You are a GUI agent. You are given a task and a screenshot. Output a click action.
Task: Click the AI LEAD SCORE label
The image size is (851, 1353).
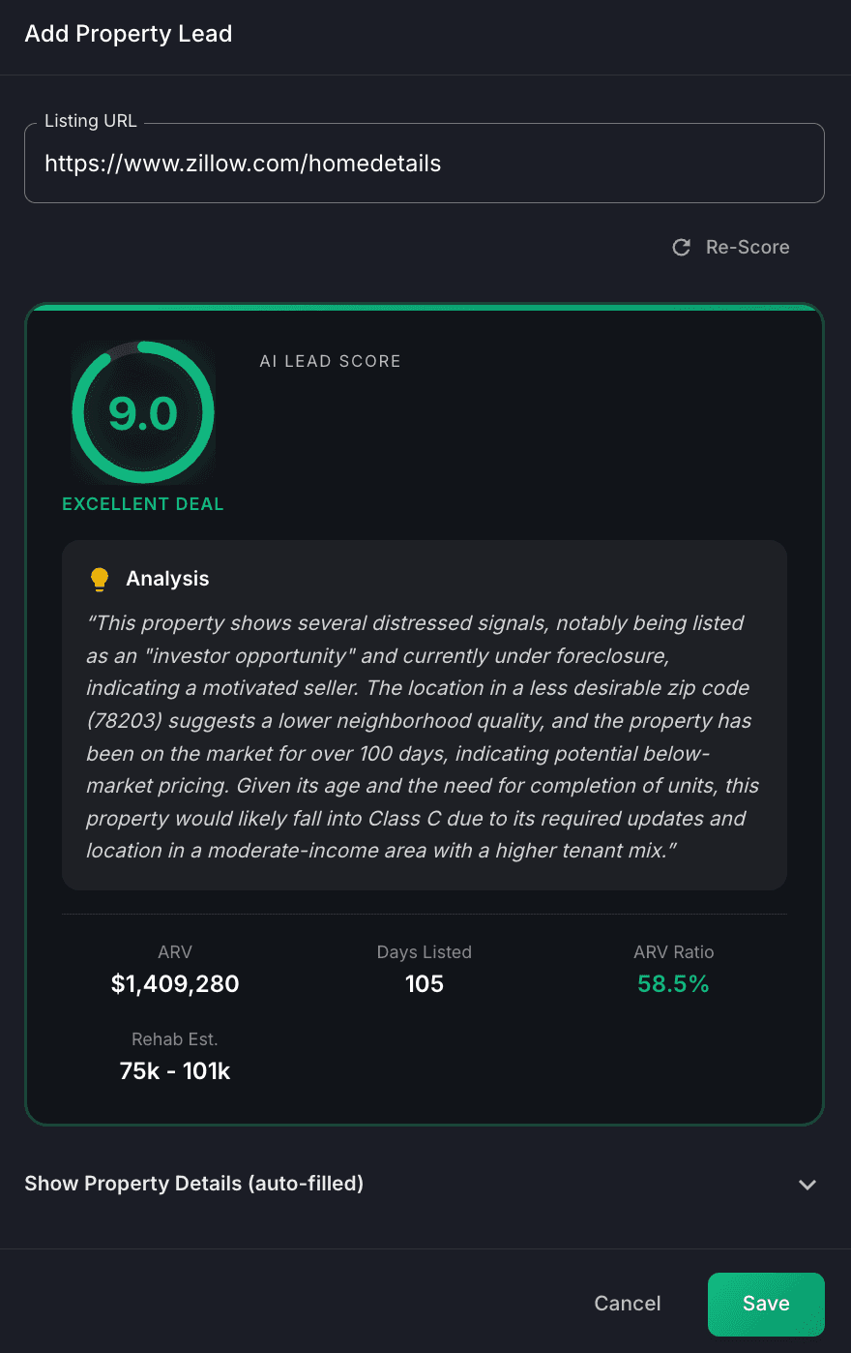pos(330,361)
